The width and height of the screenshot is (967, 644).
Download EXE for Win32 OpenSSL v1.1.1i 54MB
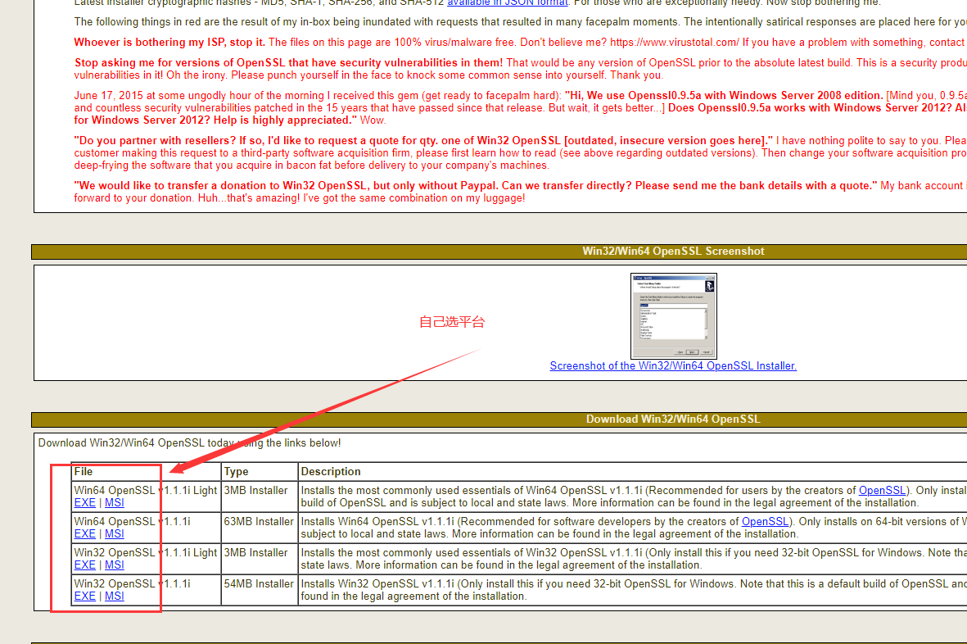pos(84,596)
